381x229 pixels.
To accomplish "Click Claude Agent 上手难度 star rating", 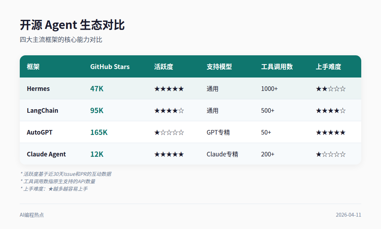I will 331,154.
